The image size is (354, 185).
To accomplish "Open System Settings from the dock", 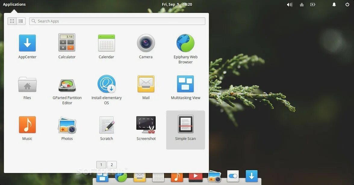I will [233, 177].
